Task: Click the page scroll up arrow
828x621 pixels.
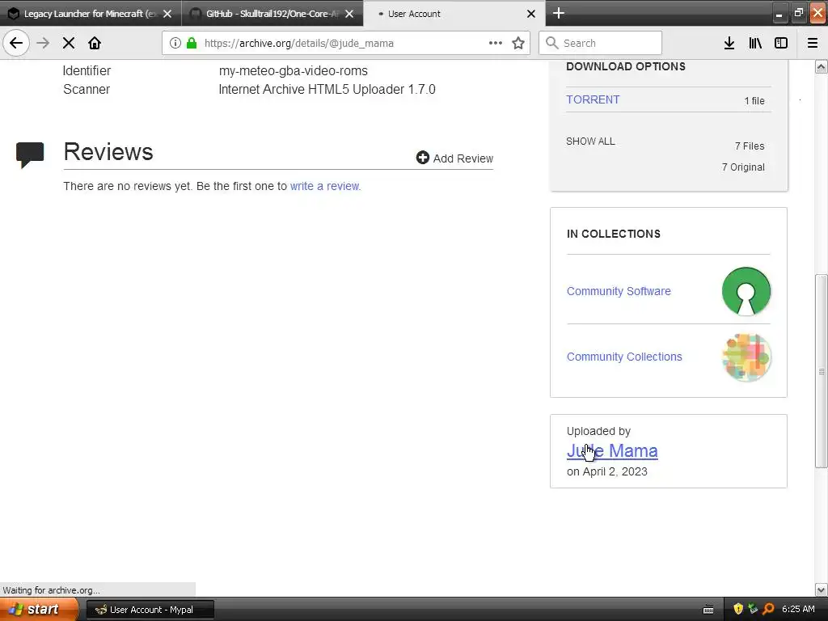Action: pos(821,66)
